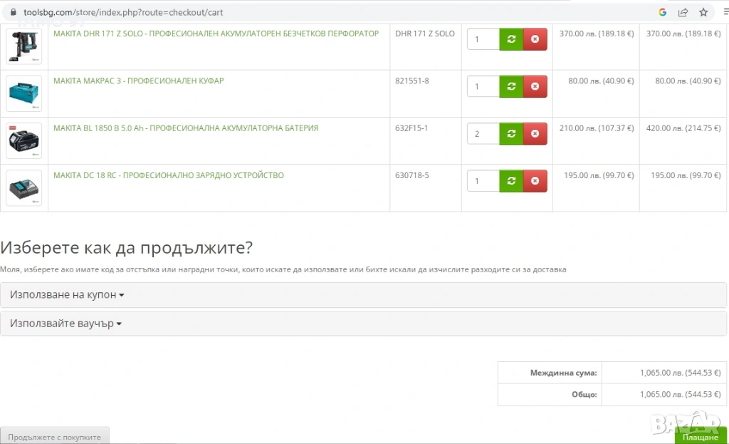Viewport: 729px width, 444px height.
Task: Remove the BL 1850 B battery item
Action: tap(535, 133)
